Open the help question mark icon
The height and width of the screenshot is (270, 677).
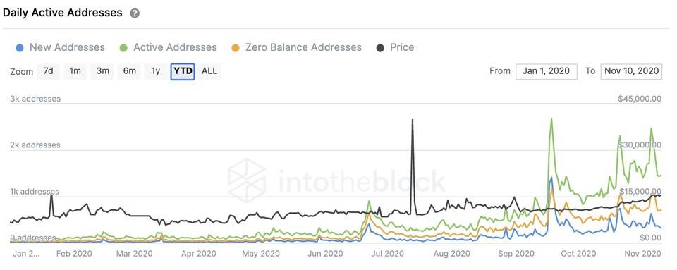click(x=135, y=13)
